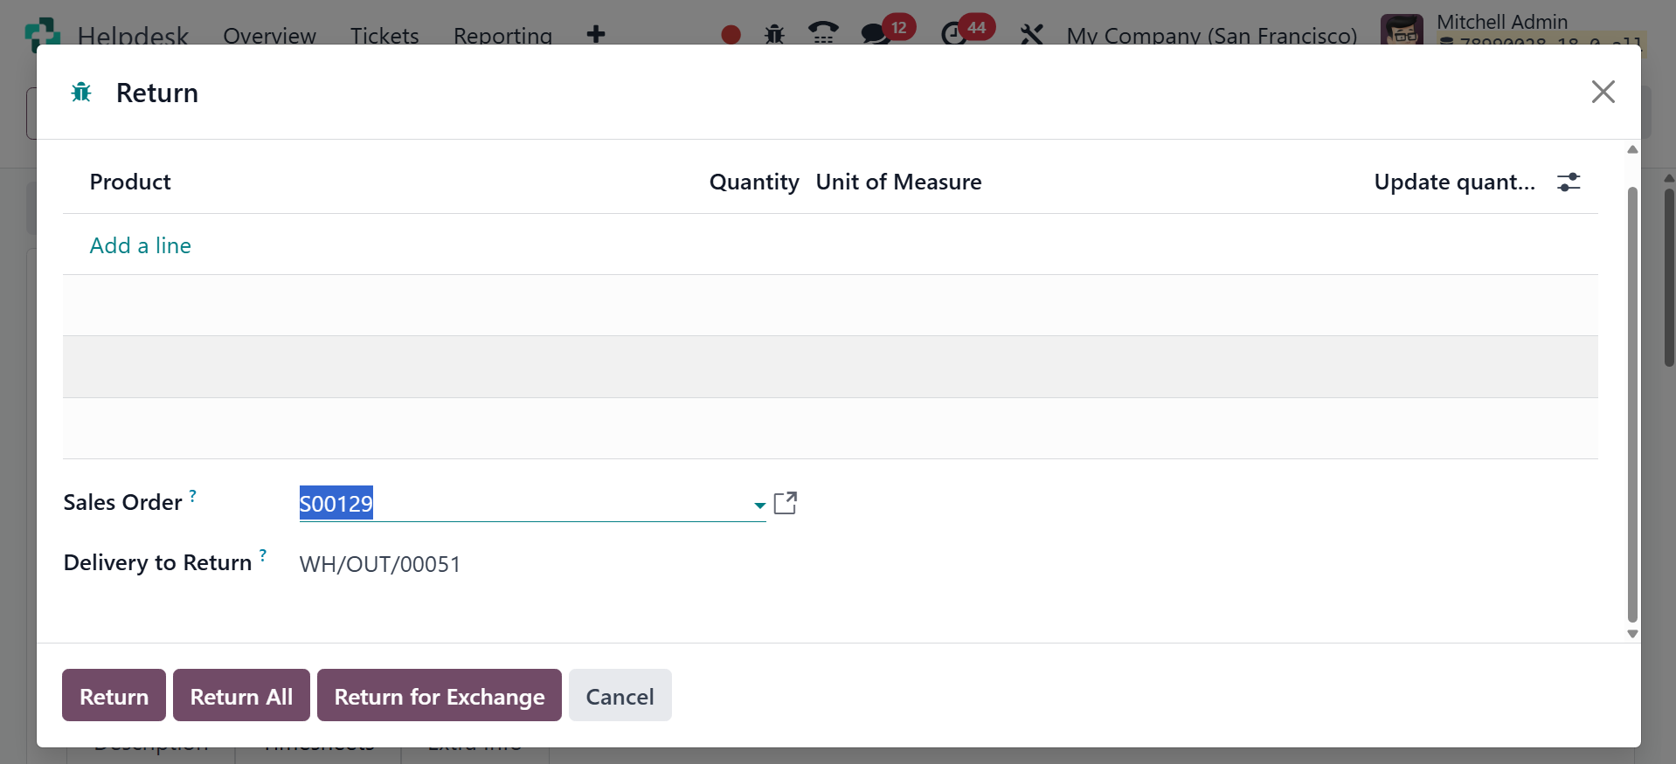Click Add a line link

pos(140,245)
